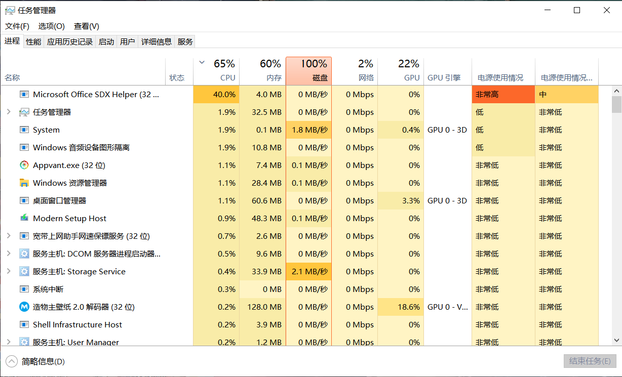Select the Shell Infrastructure Host process name

(77, 325)
